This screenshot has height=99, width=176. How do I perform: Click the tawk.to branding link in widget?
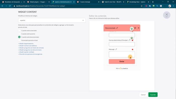point(125,68)
